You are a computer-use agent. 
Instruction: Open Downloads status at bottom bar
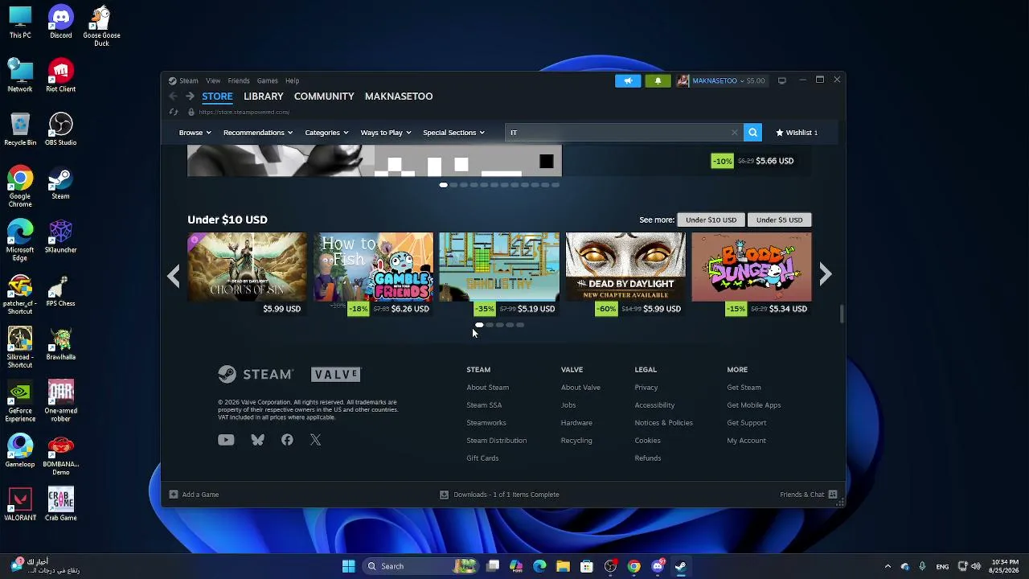point(499,495)
